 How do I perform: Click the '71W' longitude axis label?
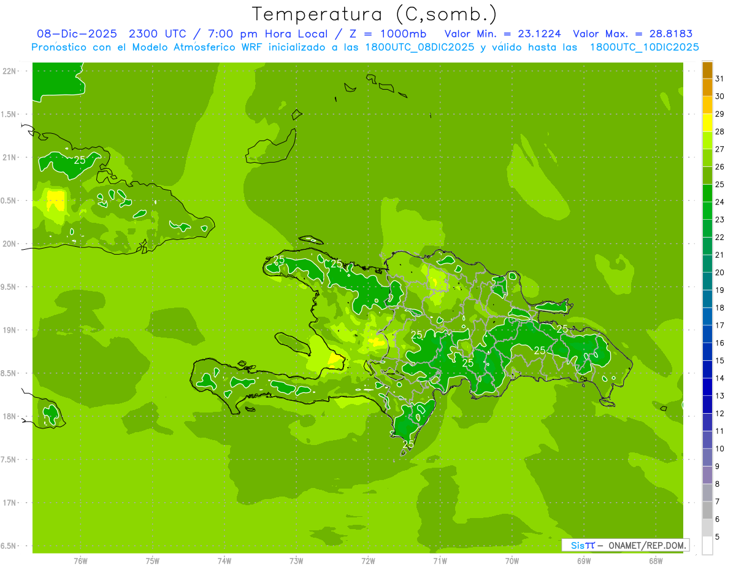click(x=440, y=560)
